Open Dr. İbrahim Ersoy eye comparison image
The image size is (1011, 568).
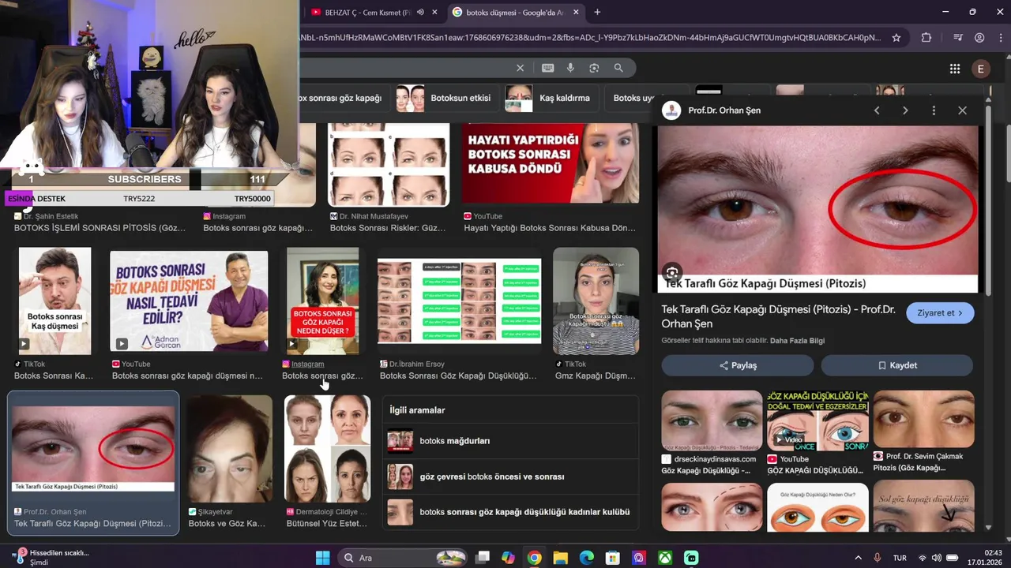(x=460, y=301)
